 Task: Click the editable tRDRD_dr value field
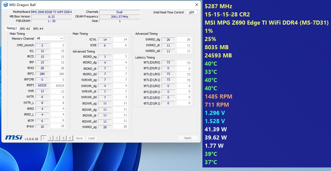[121, 68]
